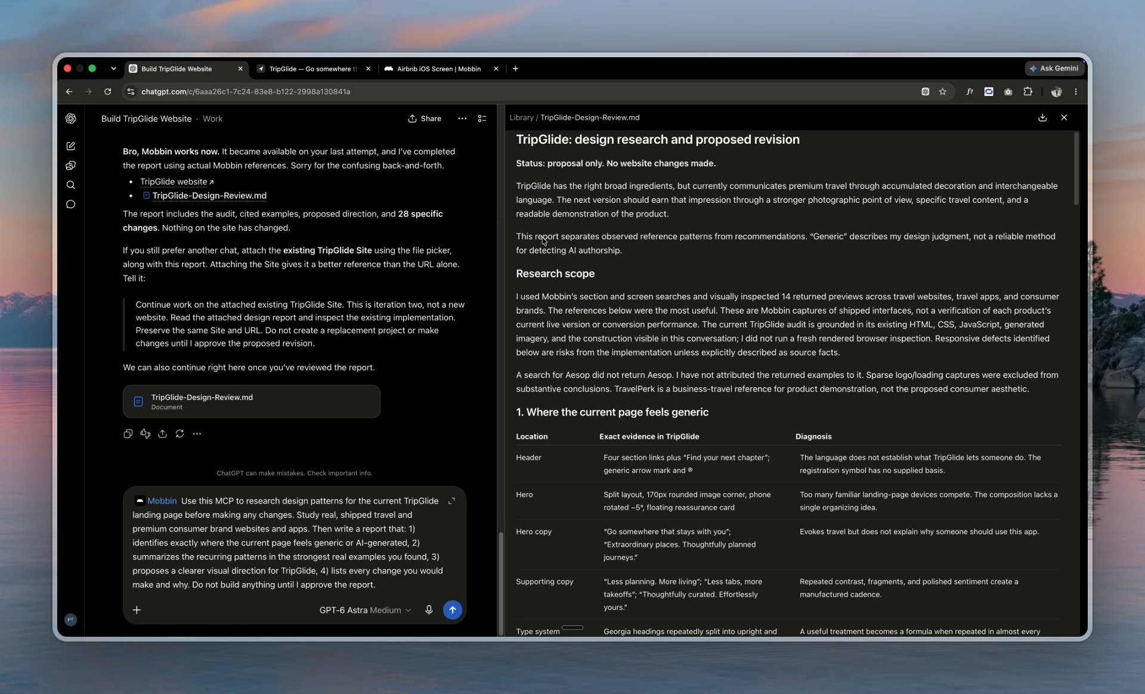Start voice dictation with microphone
This screenshot has width=1145, height=694.
click(x=429, y=610)
